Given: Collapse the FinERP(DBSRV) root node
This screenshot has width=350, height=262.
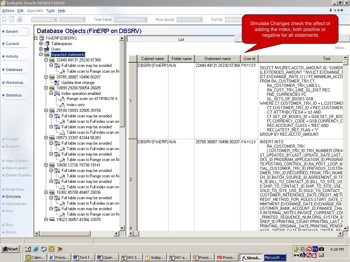Looking at the screenshot, I should click(x=36, y=38).
